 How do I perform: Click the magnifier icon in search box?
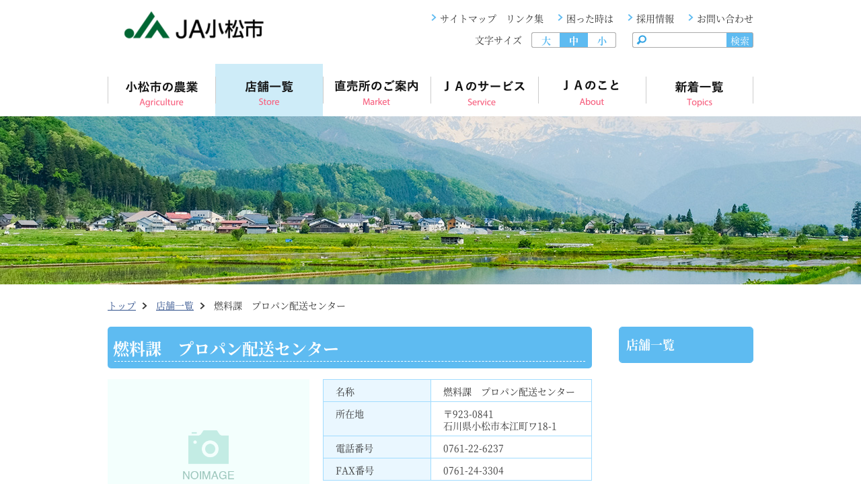coord(642,40)
